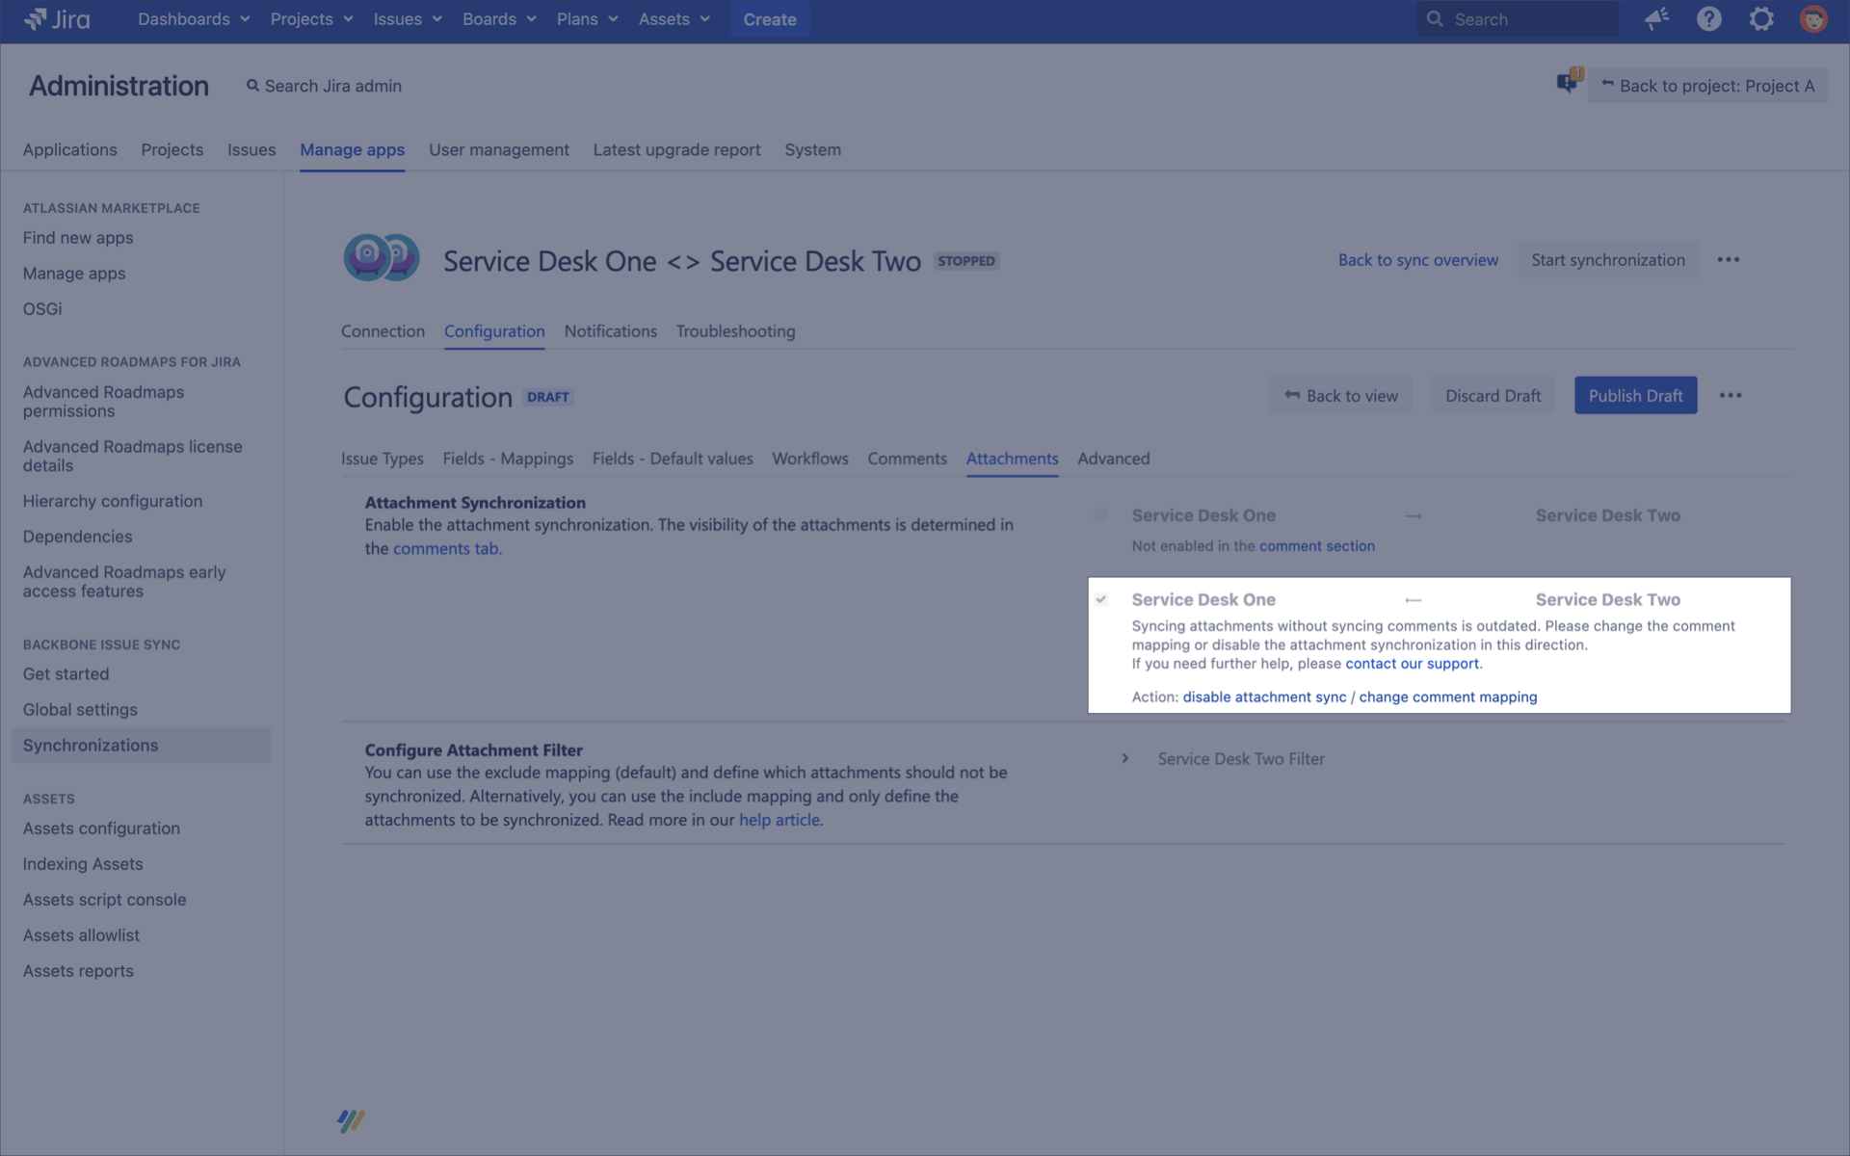Open the help question mark icon

(1708, 19)
